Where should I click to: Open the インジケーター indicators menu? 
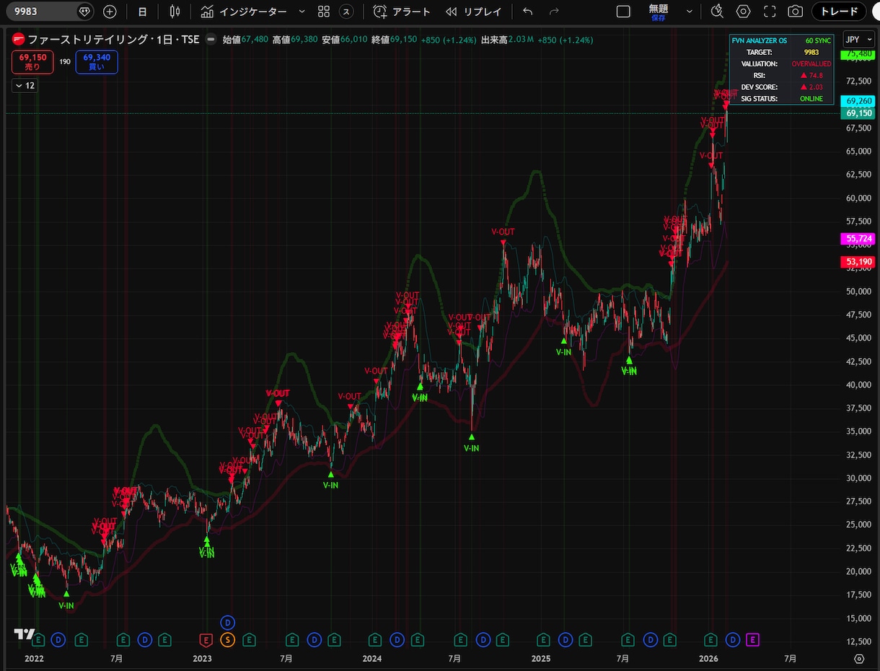244,12
